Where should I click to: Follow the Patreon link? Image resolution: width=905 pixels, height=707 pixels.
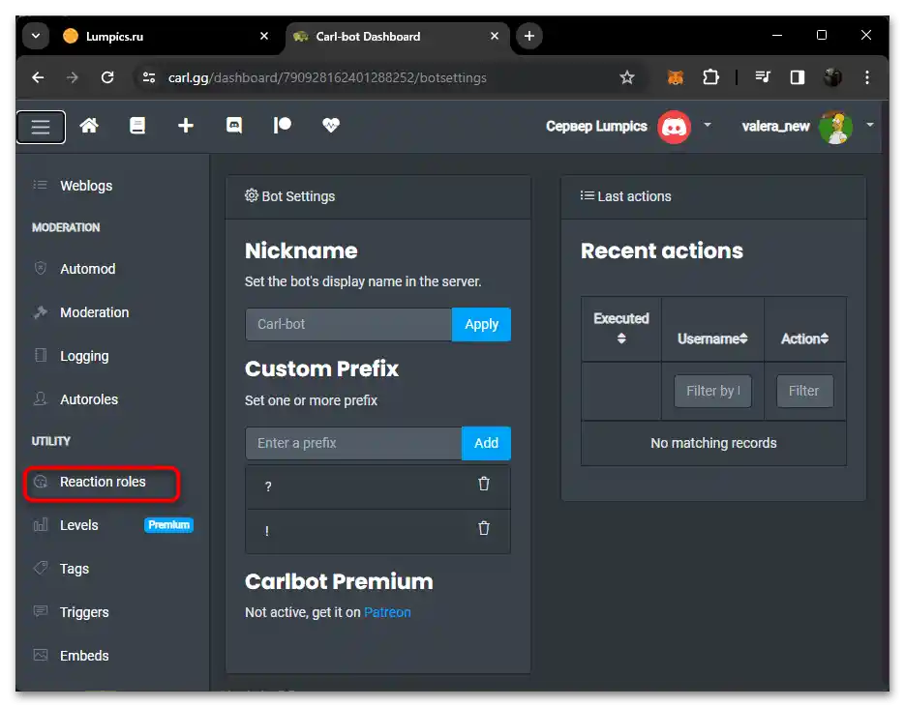pos(387,612)
